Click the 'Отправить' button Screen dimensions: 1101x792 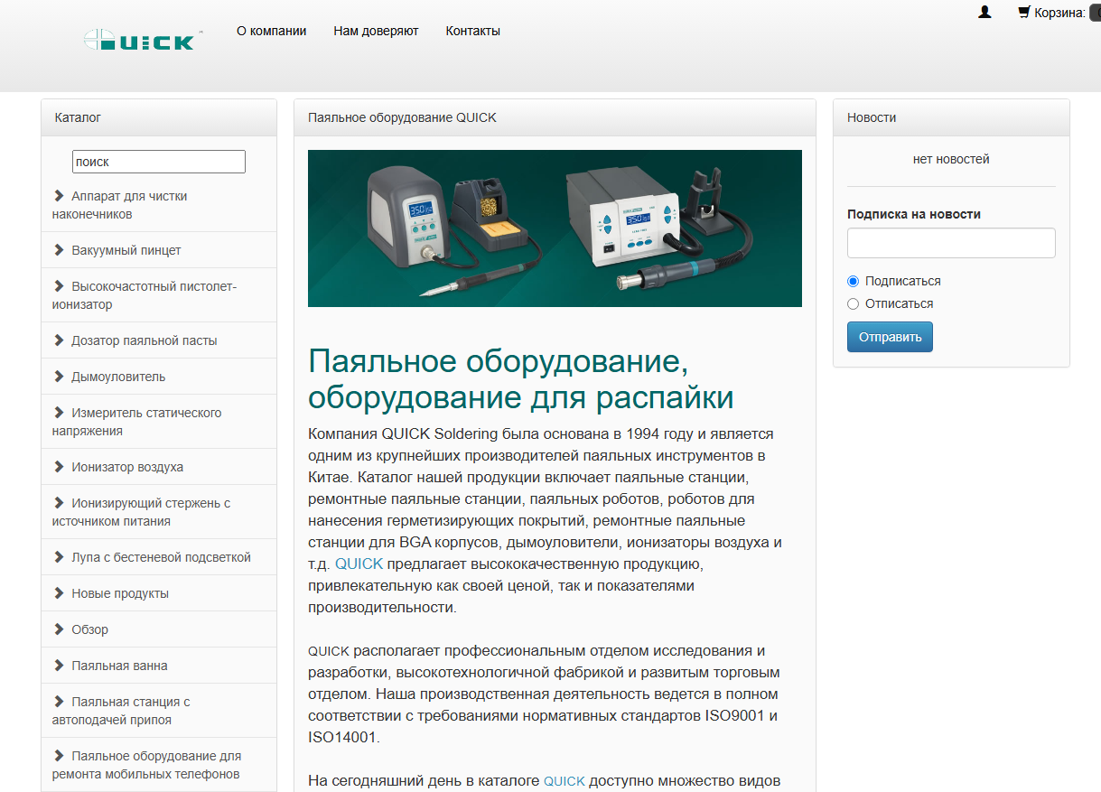pyautogui.click(x=890, y=337)
